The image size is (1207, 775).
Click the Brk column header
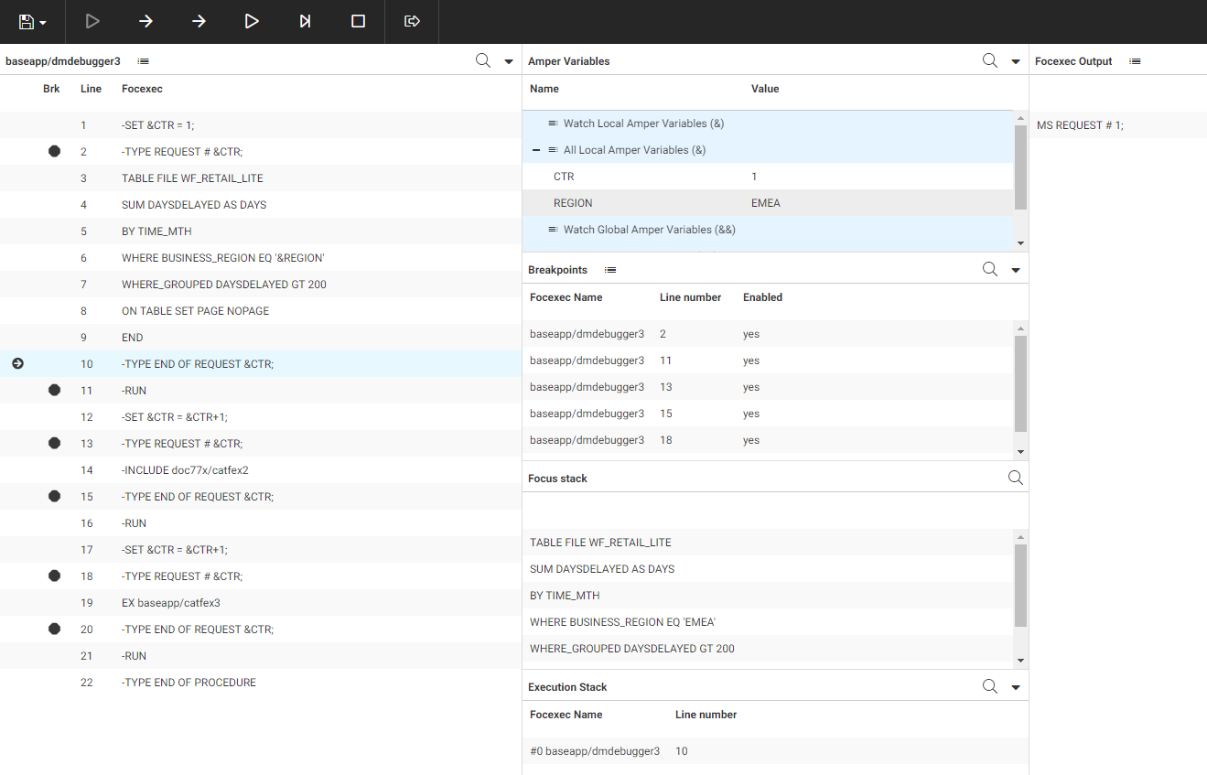[x=51, y=89]
